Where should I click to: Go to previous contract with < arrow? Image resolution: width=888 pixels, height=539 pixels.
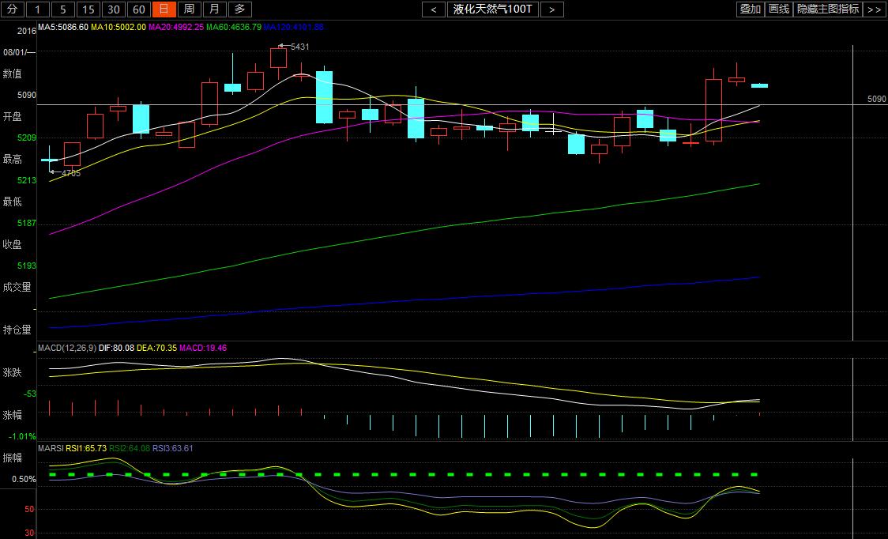(434, 9)
